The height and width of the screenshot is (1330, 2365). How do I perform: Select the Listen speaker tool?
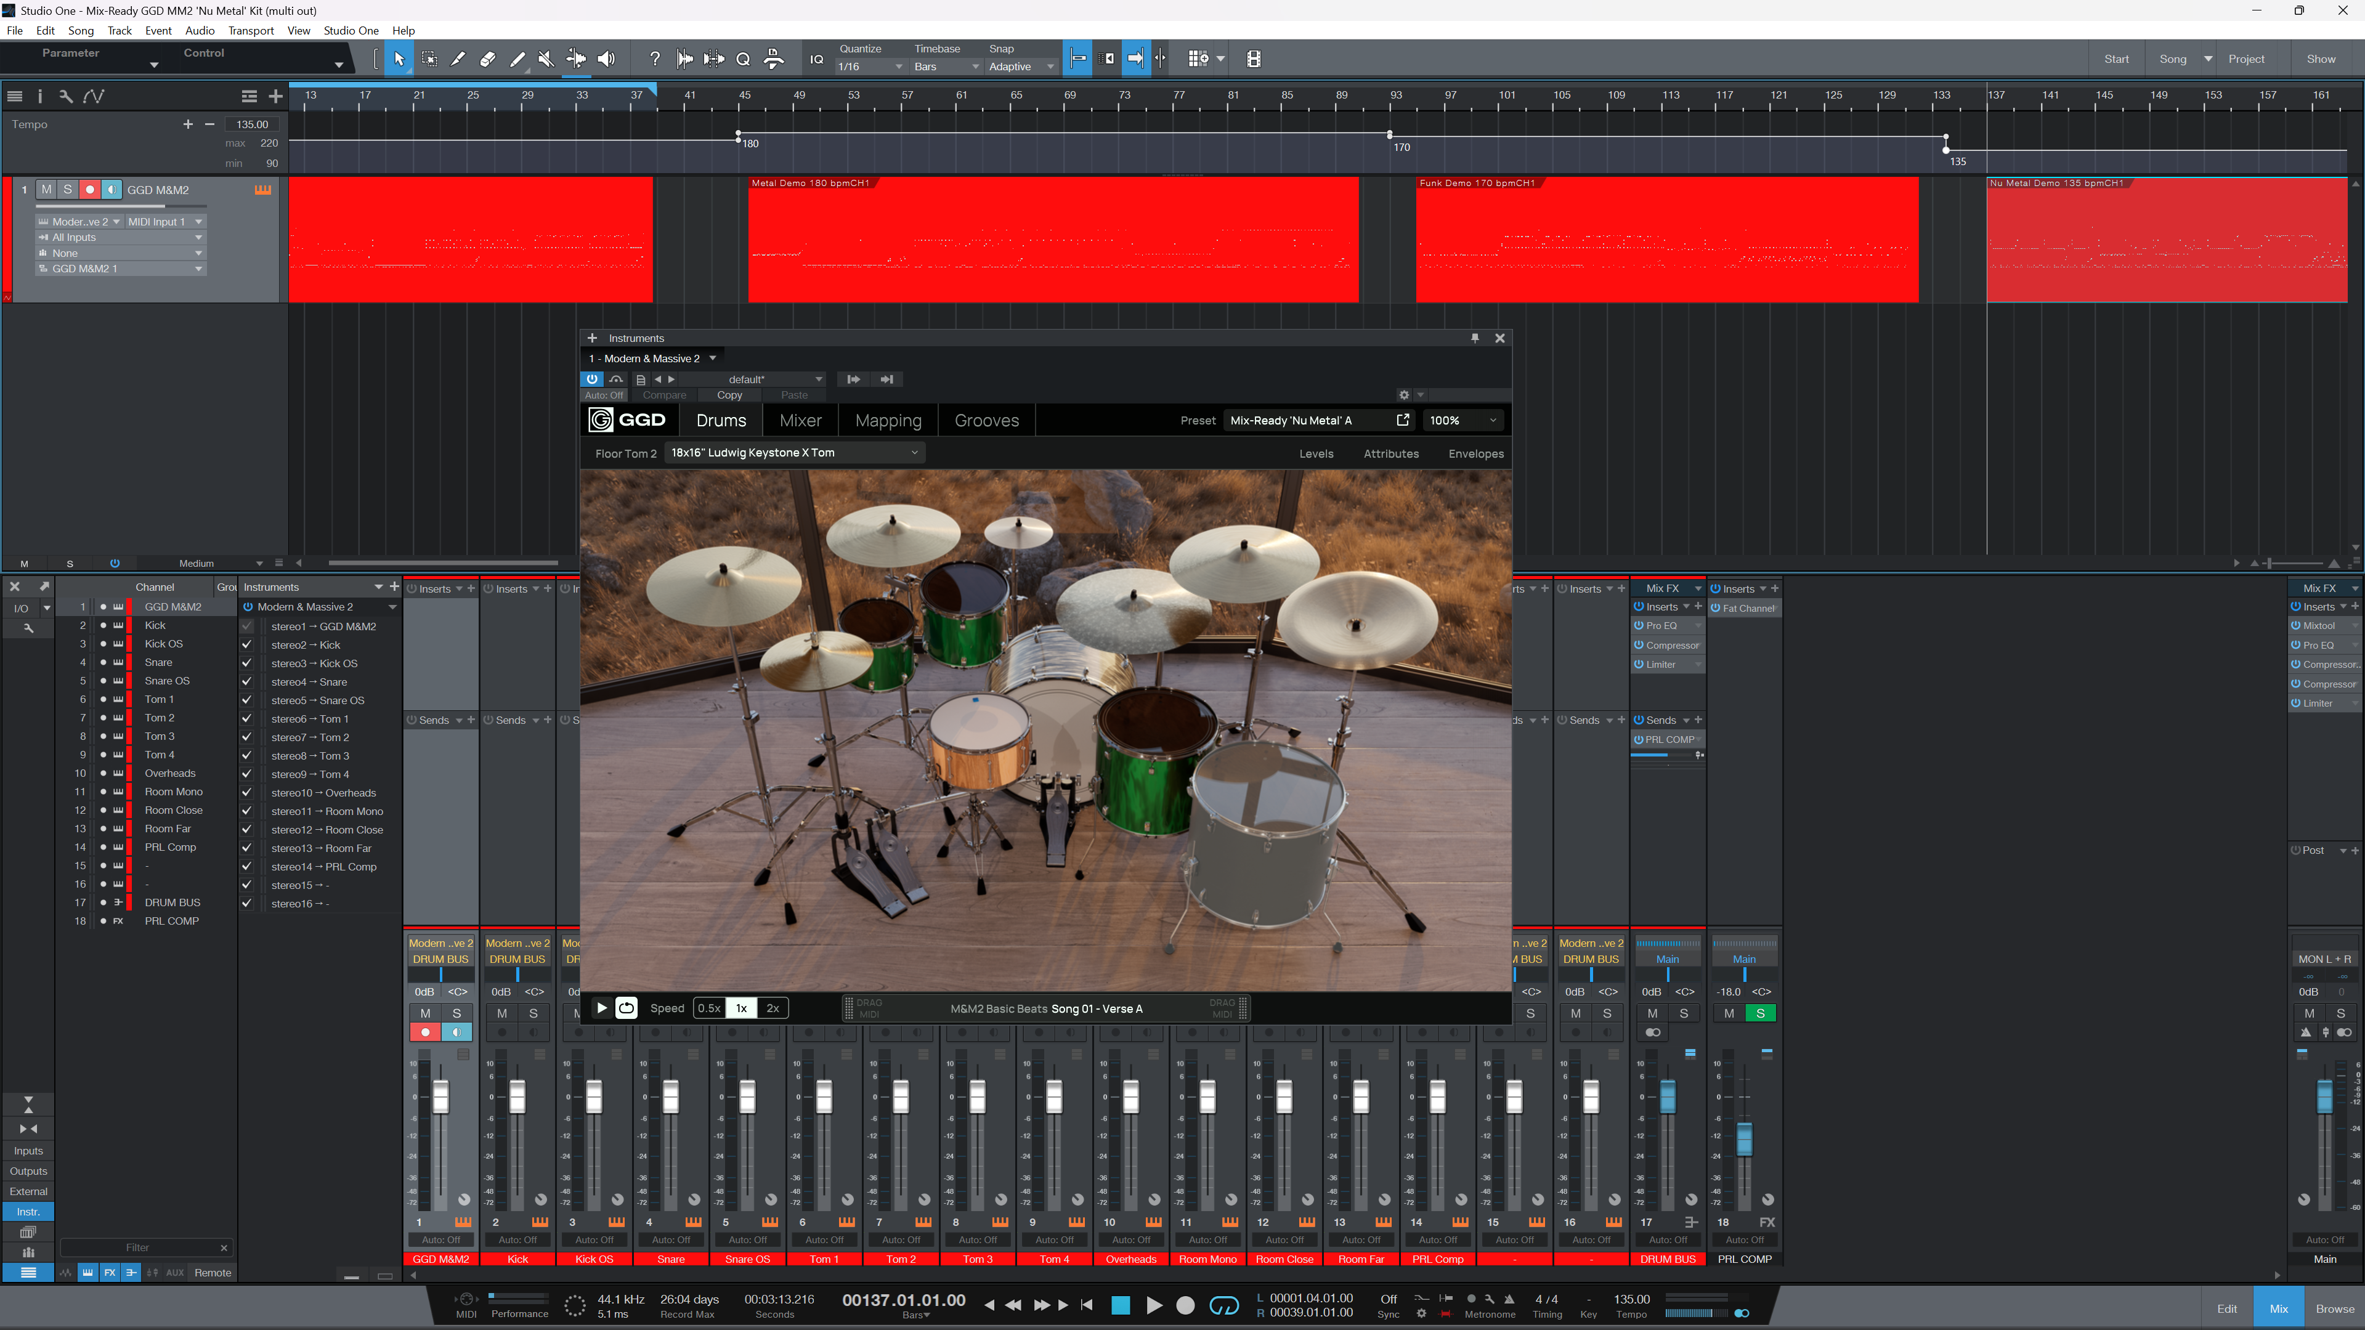tap(606, 59)
